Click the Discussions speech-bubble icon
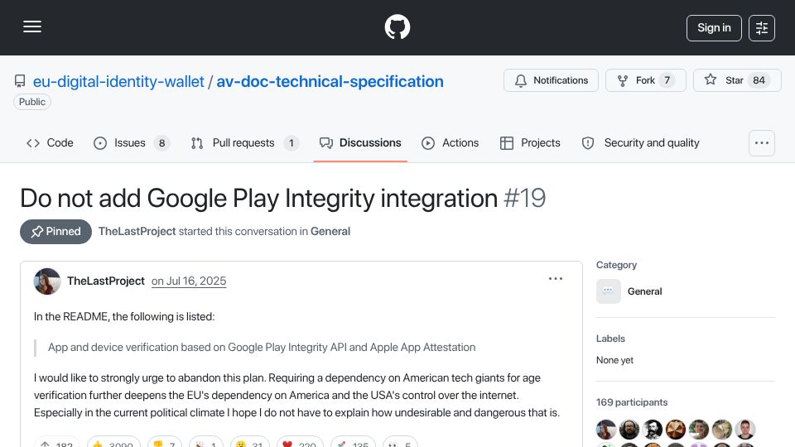Screen dimensions: 795x447 point(326,143)
